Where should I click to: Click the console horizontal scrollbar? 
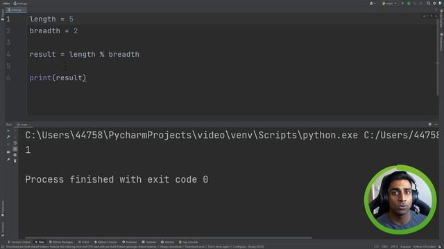[169, 238]
